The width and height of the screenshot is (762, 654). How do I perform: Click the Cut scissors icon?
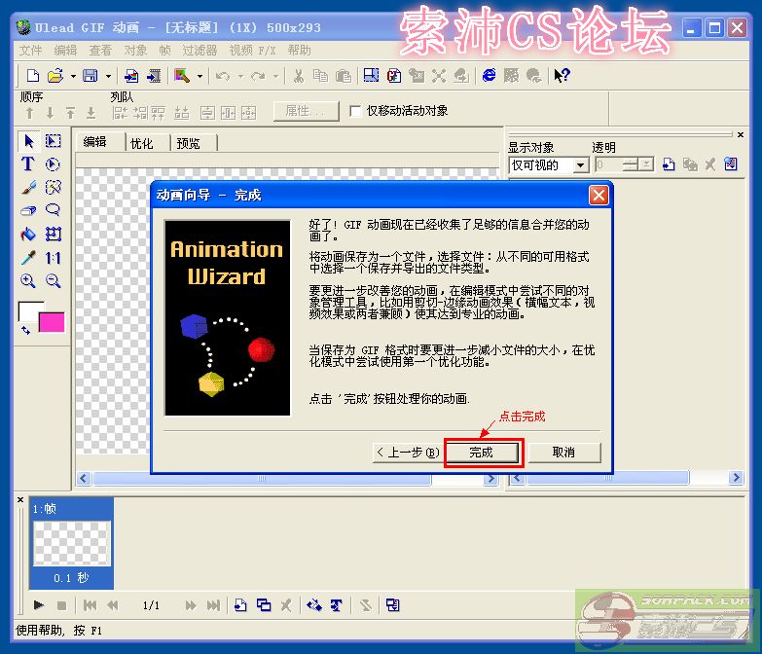click(x=299, y=76)
